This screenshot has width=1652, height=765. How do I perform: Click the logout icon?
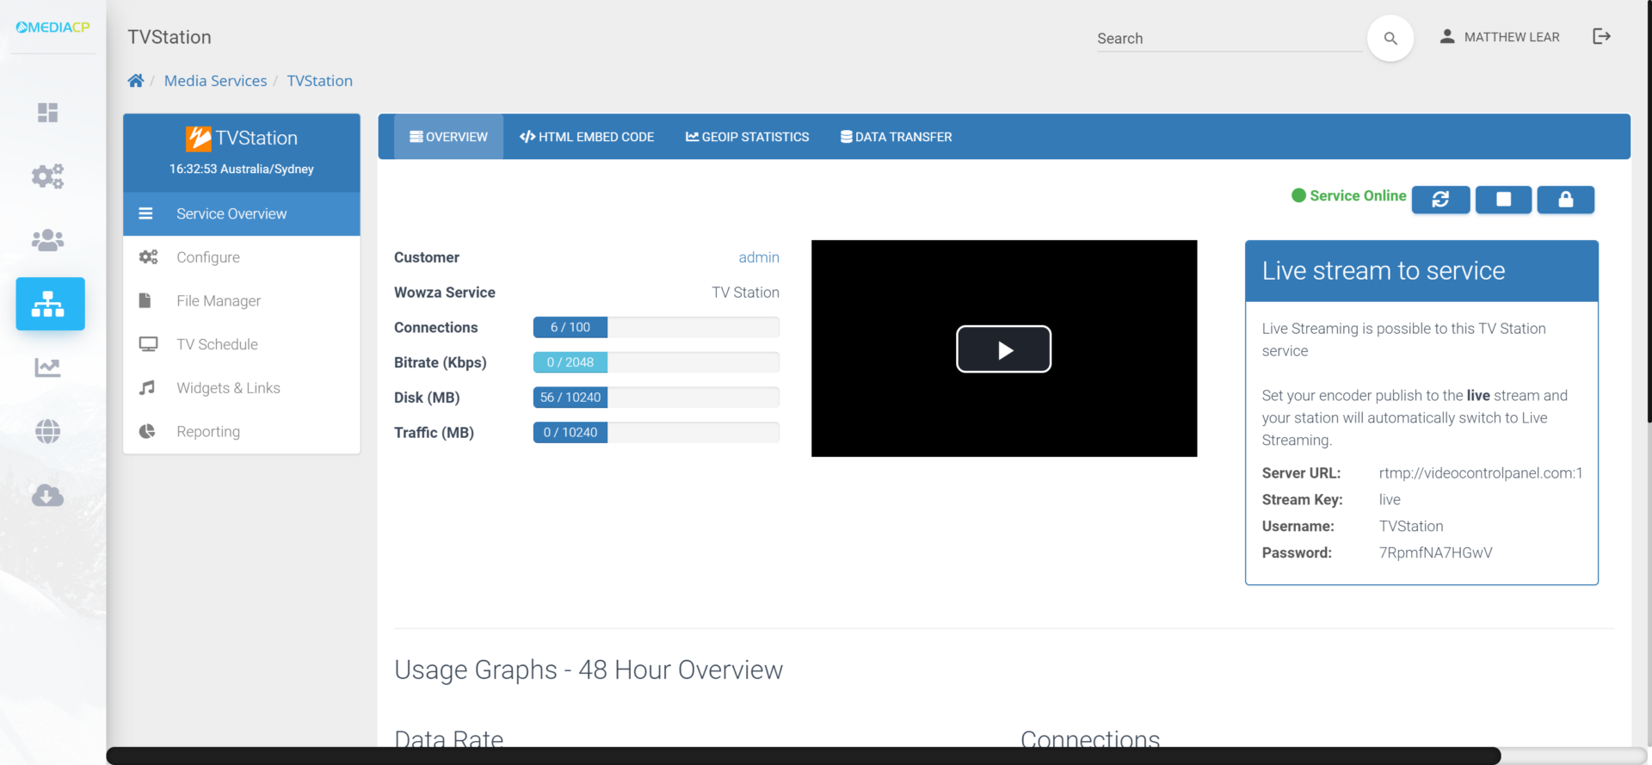click(x=1601, y=36)
